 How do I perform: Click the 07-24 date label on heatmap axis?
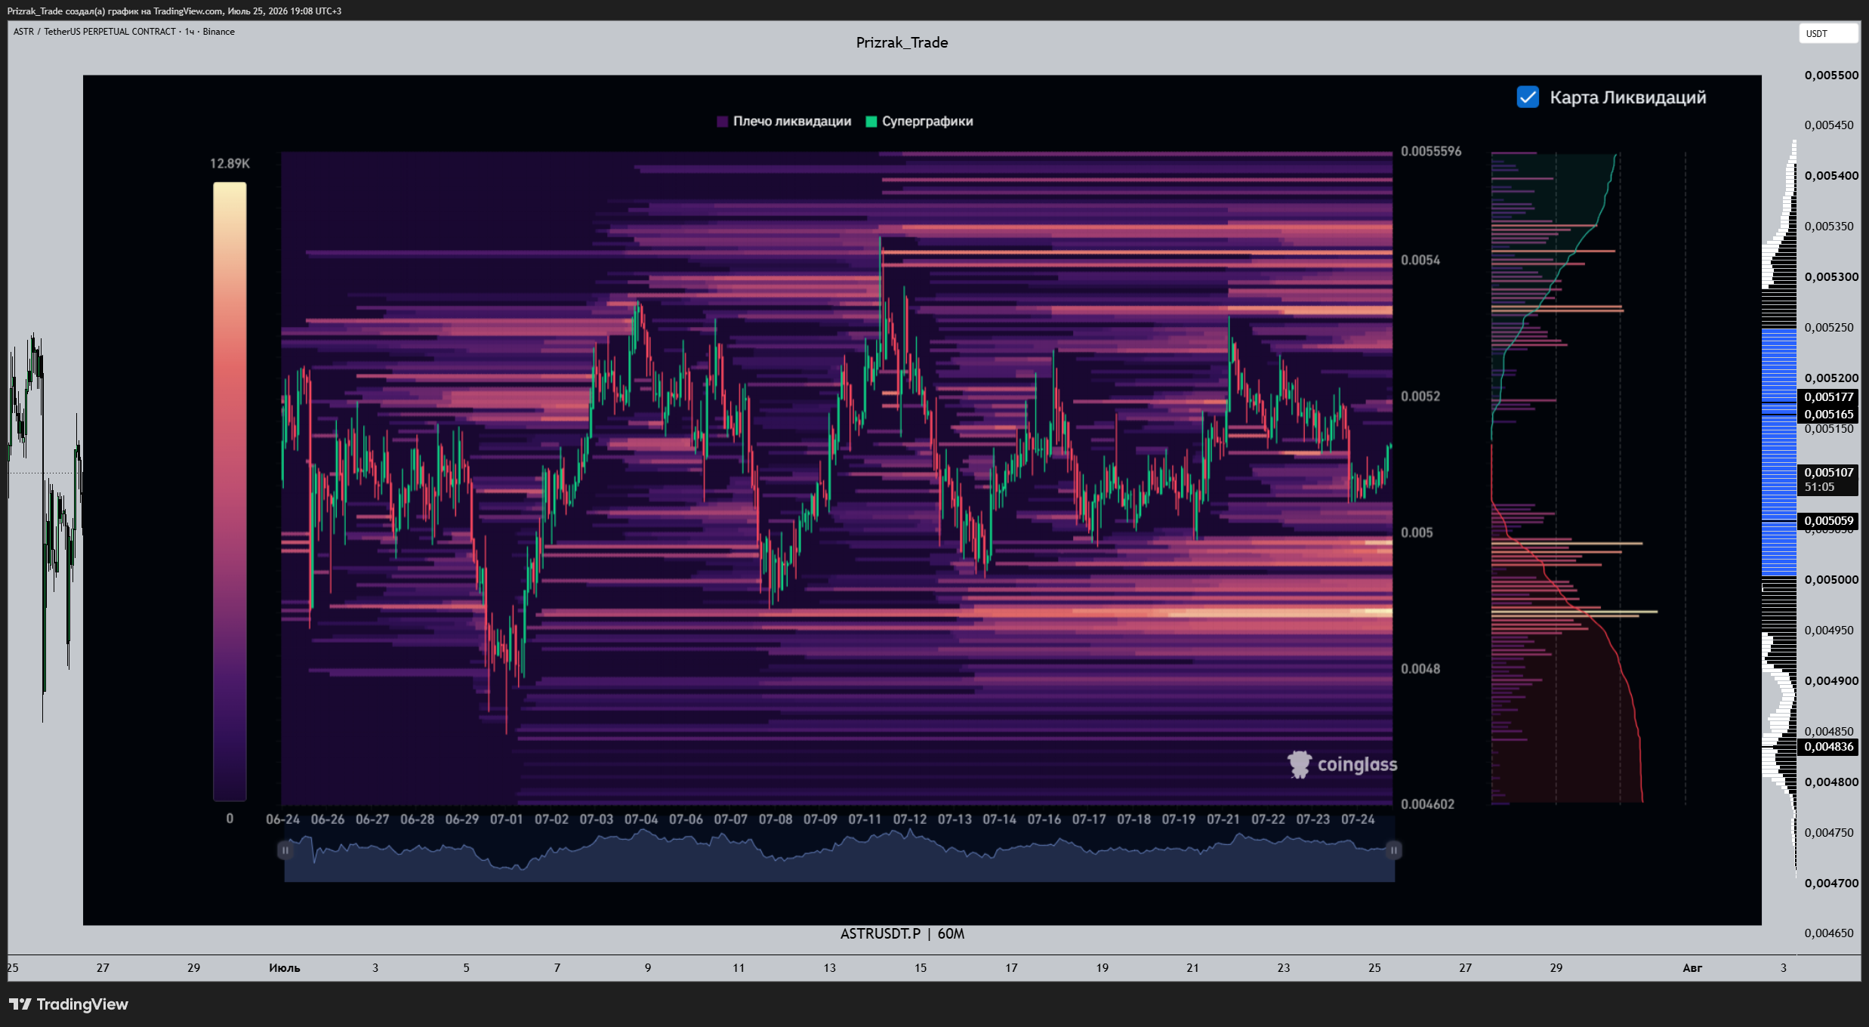coord(1358,819)
